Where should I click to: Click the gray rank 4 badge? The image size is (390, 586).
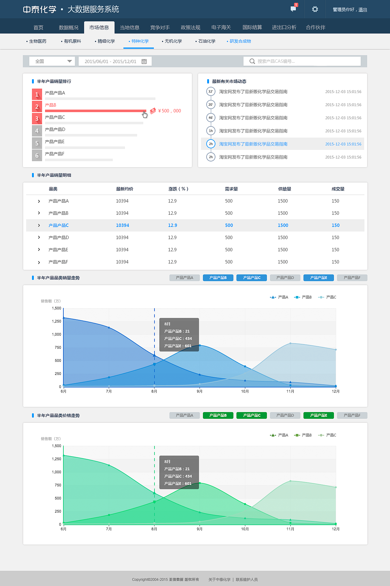tap(37, 131)
